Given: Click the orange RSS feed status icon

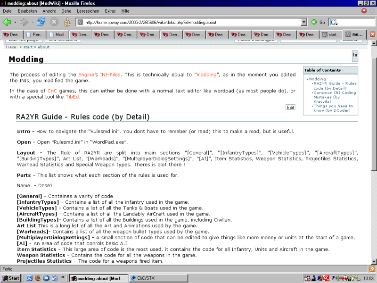Looking at the screenshot, I should tap(372, 269).
